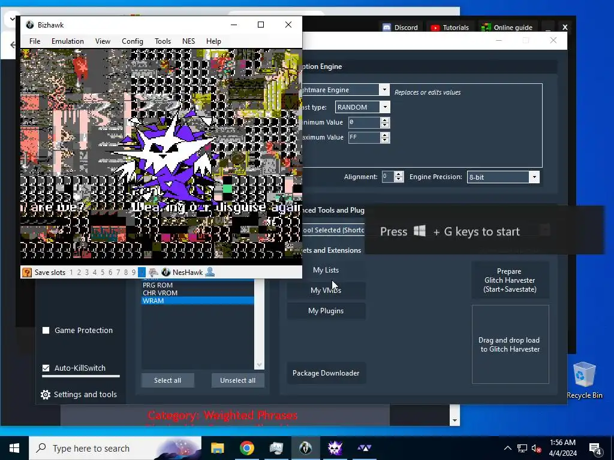Open the Package Downloader

[326, 373]
